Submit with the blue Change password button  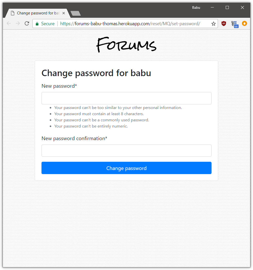click(x=126, y=168)
